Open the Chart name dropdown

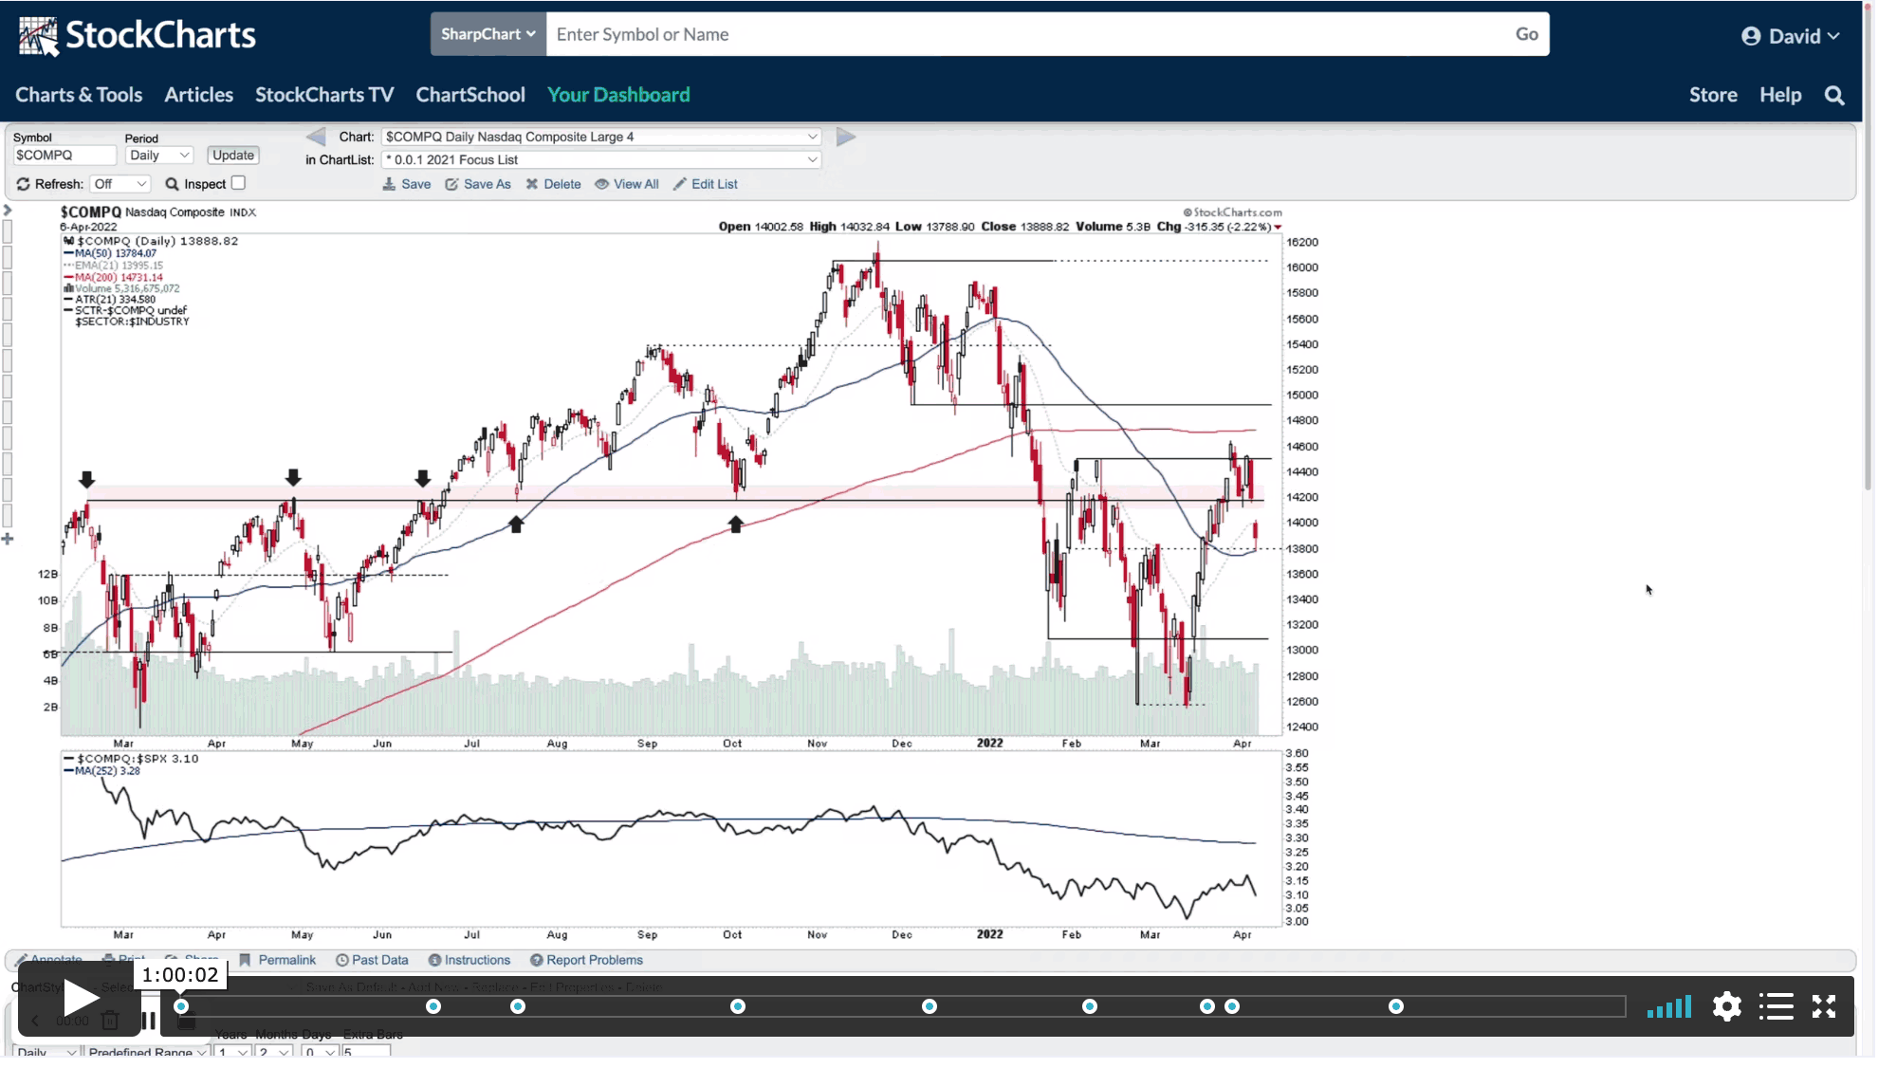601,137
